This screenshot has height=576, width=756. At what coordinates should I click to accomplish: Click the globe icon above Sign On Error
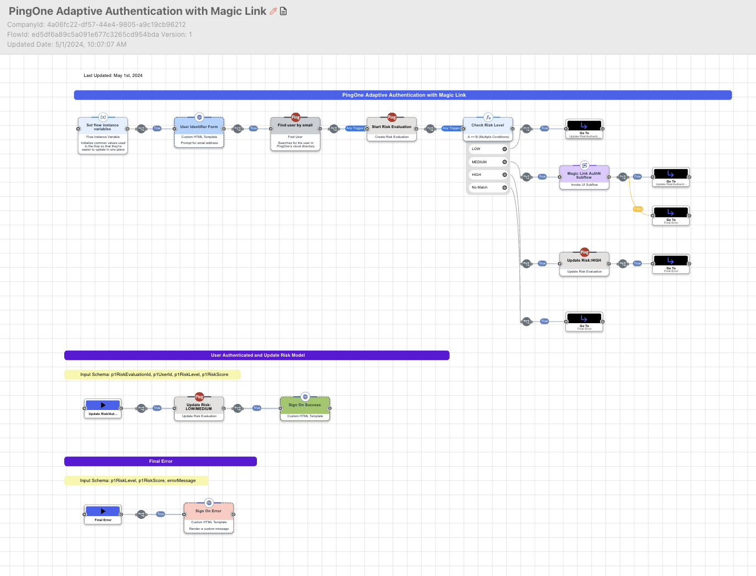pyautogui.click(x=209, y=503)
